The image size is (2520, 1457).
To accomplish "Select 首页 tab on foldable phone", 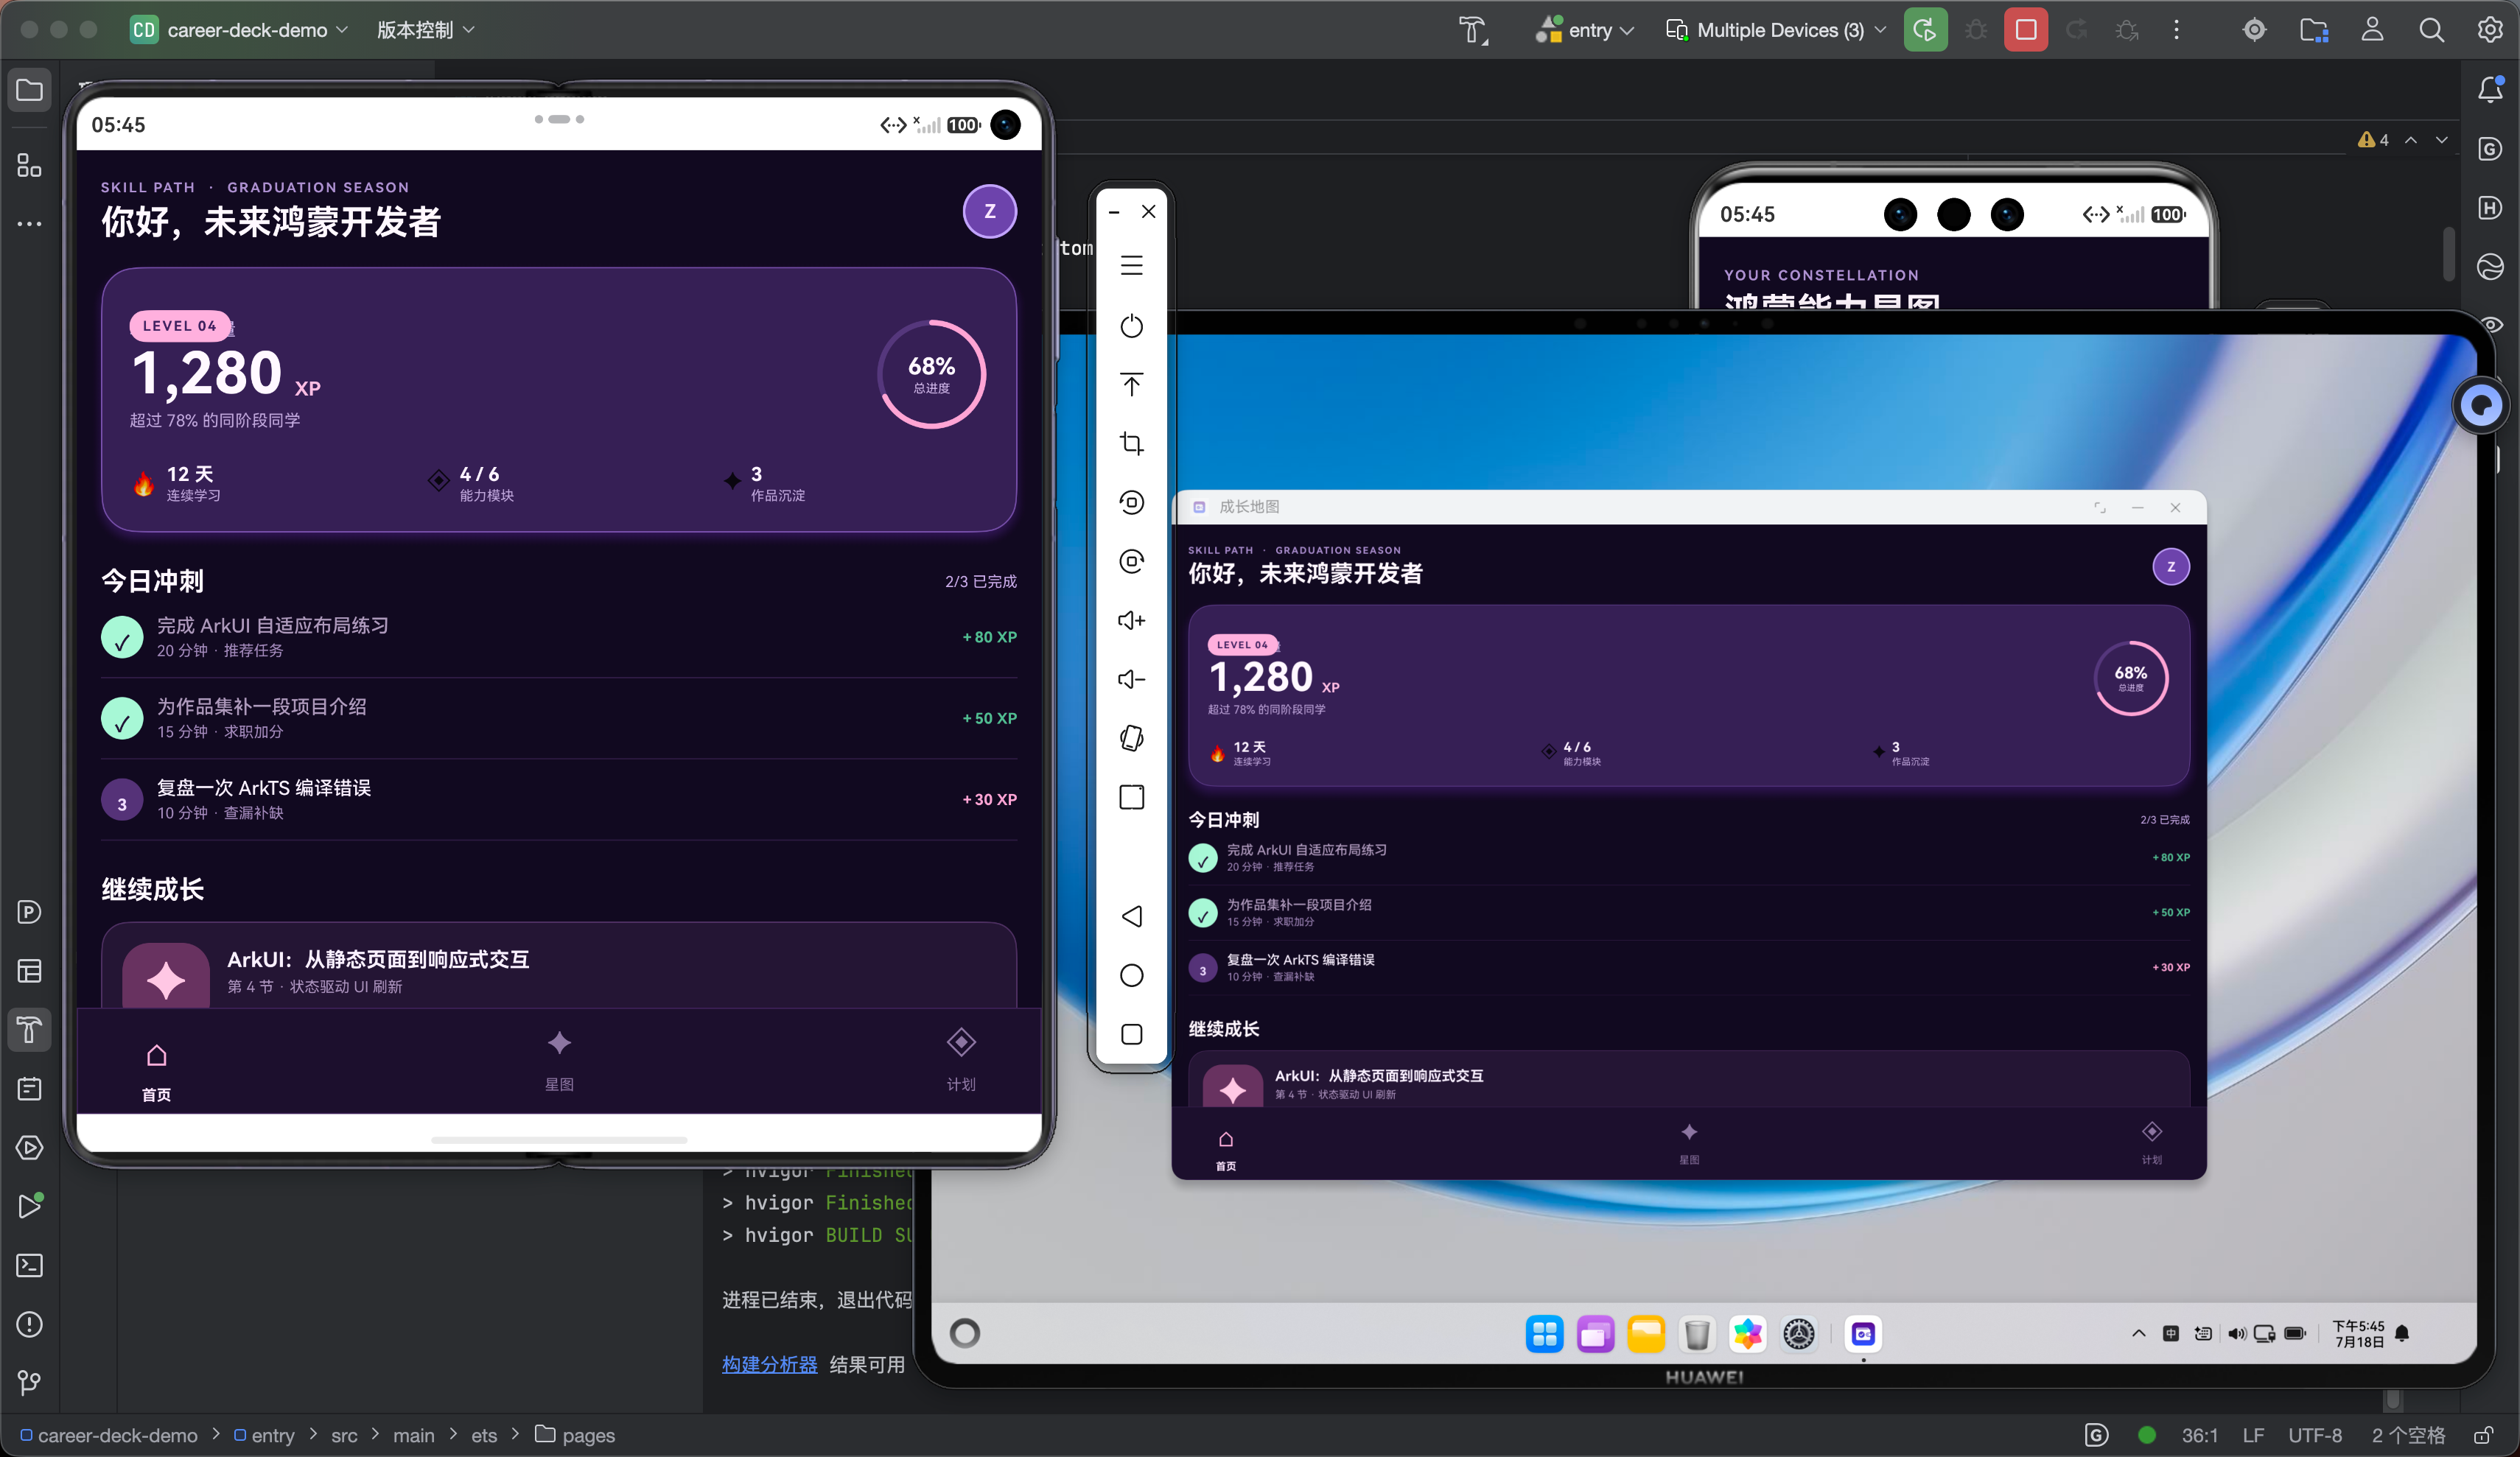I will coord(156,1073).
